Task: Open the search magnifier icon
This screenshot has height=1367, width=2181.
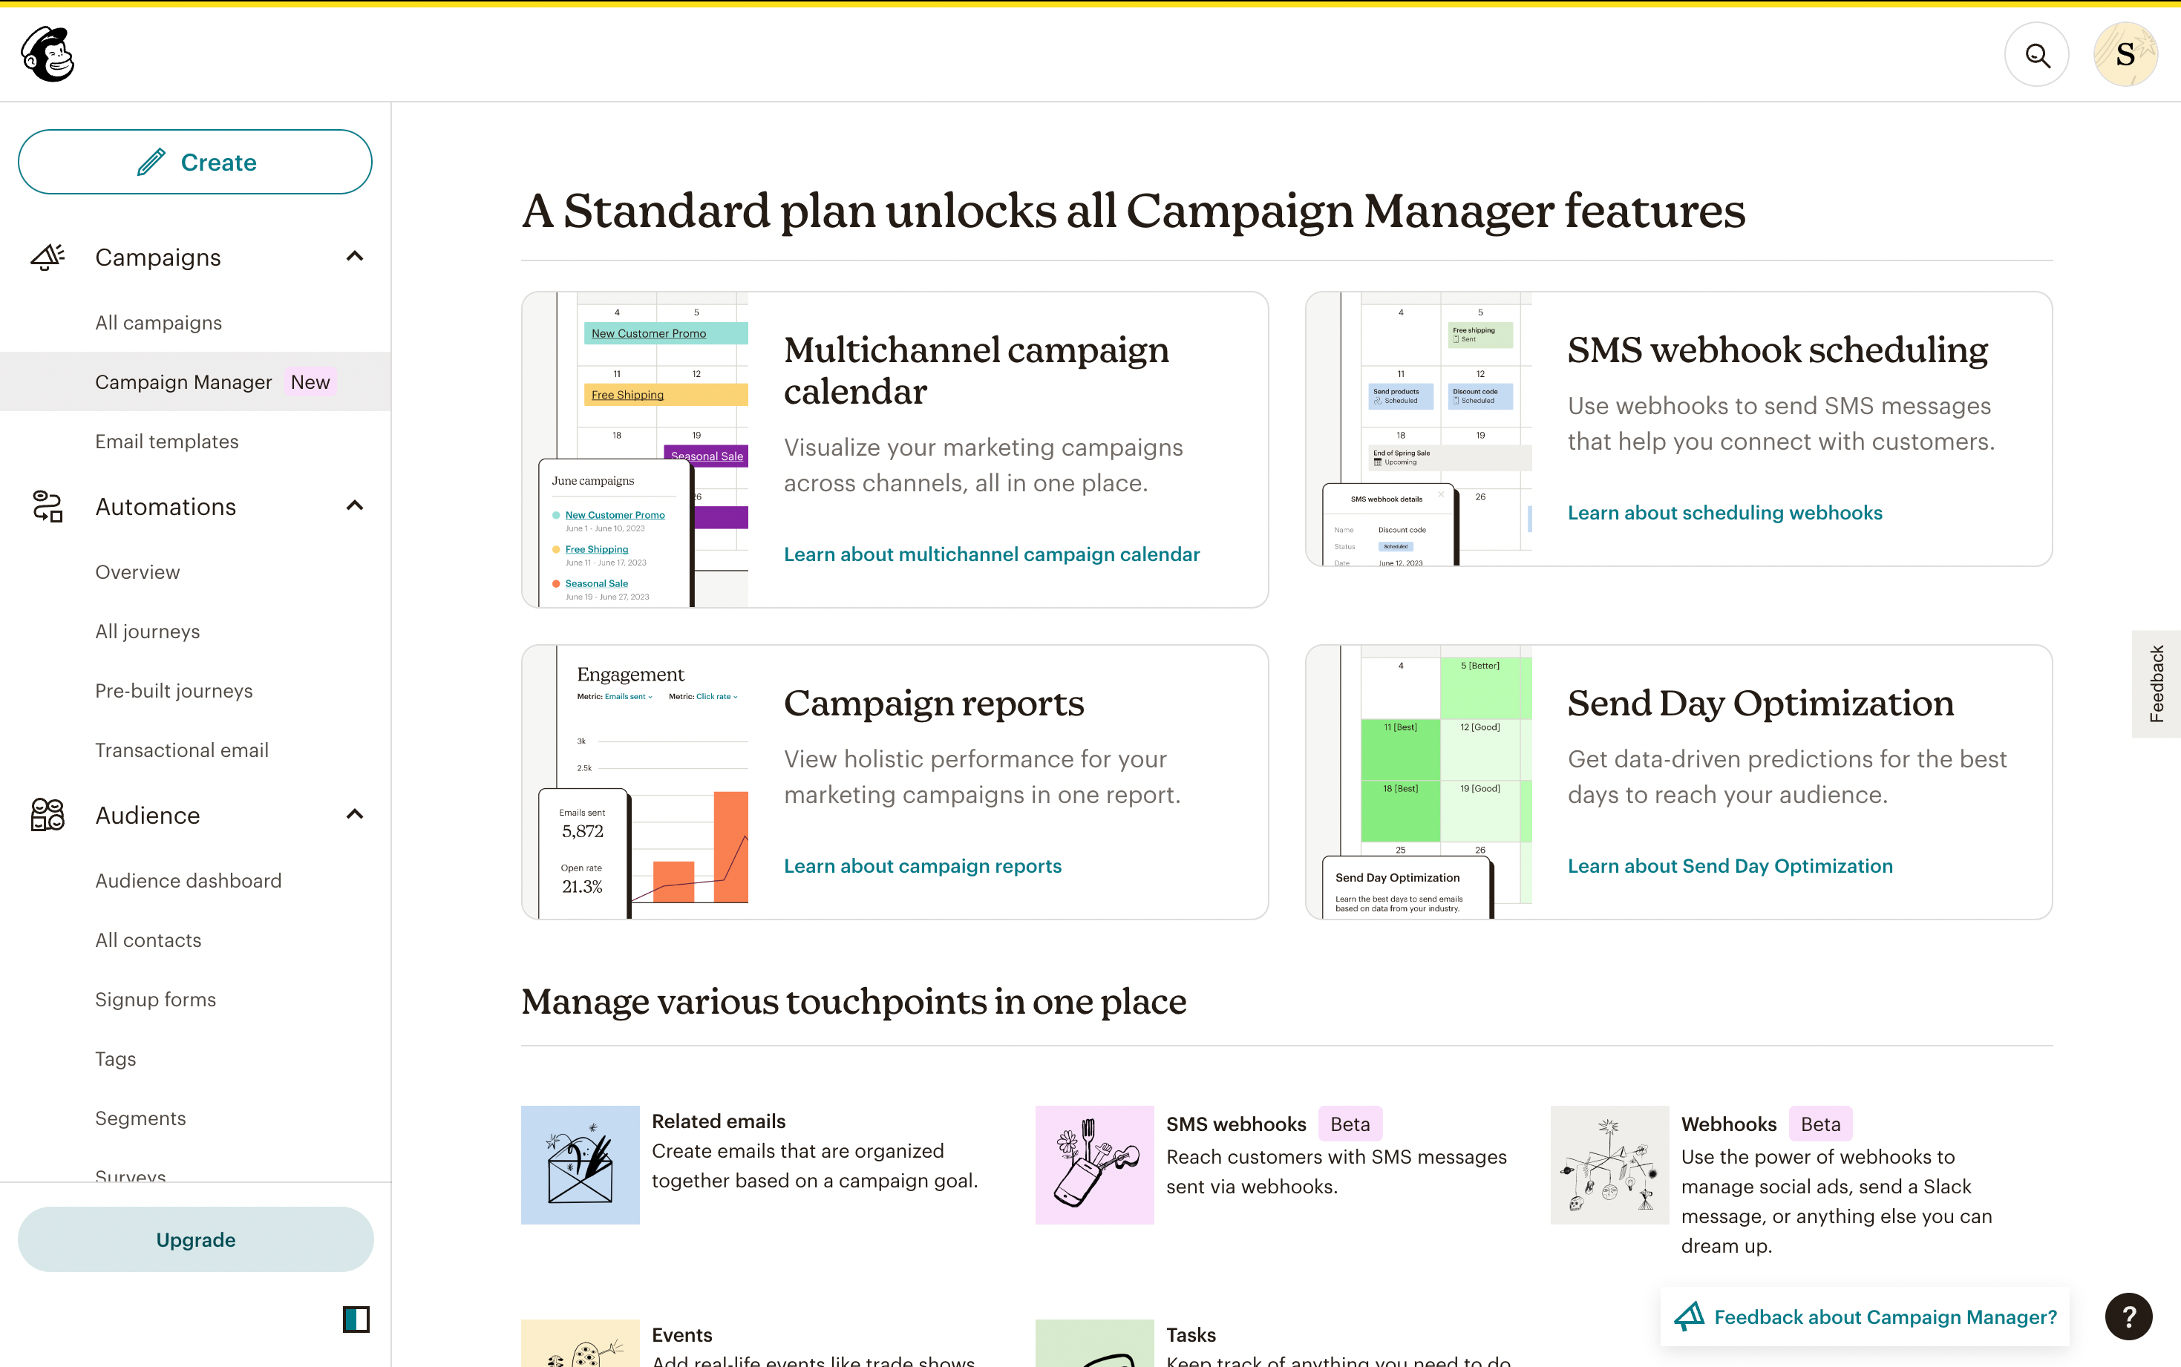Action: click(x=2036, y=55)
